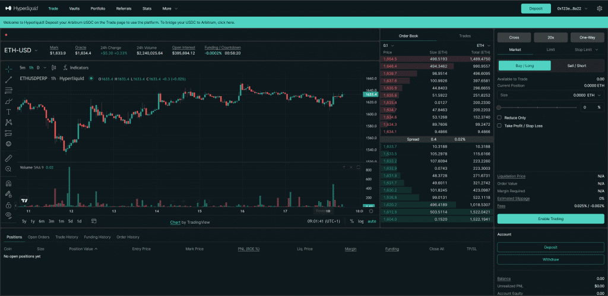The width and height of the screenshot is (608, 296).
Task: Click the Enable Trading button
Action: tap(550, 218)
